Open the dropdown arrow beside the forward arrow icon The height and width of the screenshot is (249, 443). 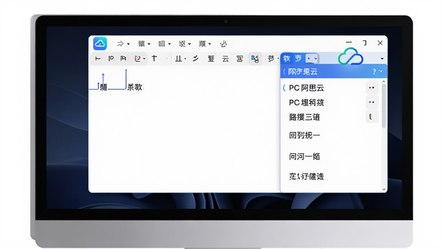[128, 44]
